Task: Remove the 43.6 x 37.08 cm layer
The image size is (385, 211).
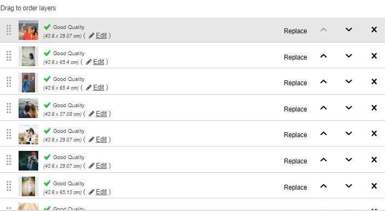Action: [x=374, y=108]
